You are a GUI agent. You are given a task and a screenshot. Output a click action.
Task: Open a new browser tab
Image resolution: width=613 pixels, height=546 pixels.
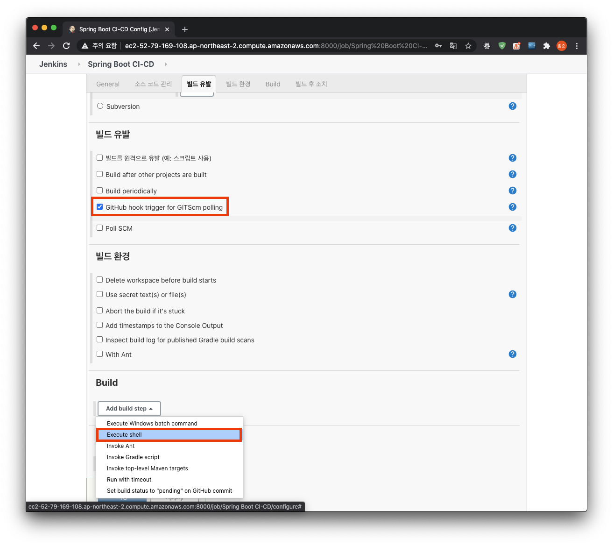tap(185, 29)
